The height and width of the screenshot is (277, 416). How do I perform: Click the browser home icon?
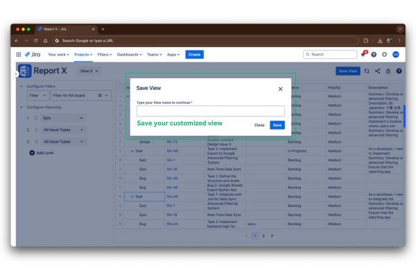pos(45,41)
